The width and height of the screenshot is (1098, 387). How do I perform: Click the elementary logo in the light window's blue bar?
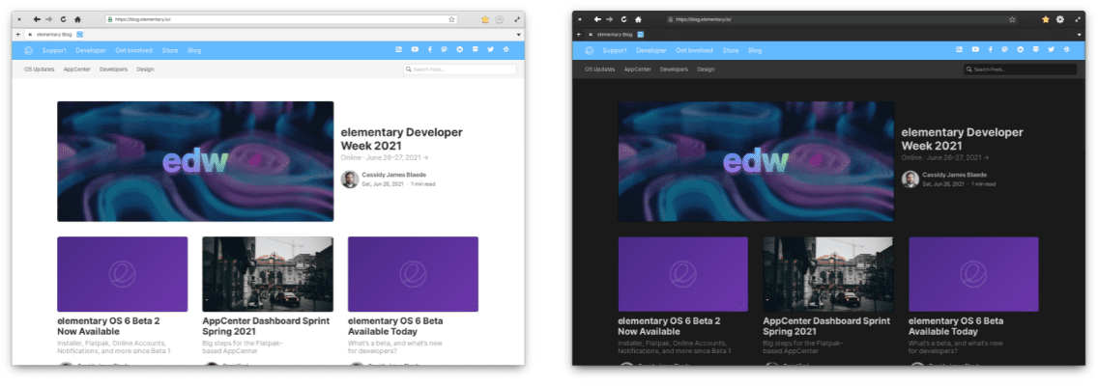pos(29,50)
